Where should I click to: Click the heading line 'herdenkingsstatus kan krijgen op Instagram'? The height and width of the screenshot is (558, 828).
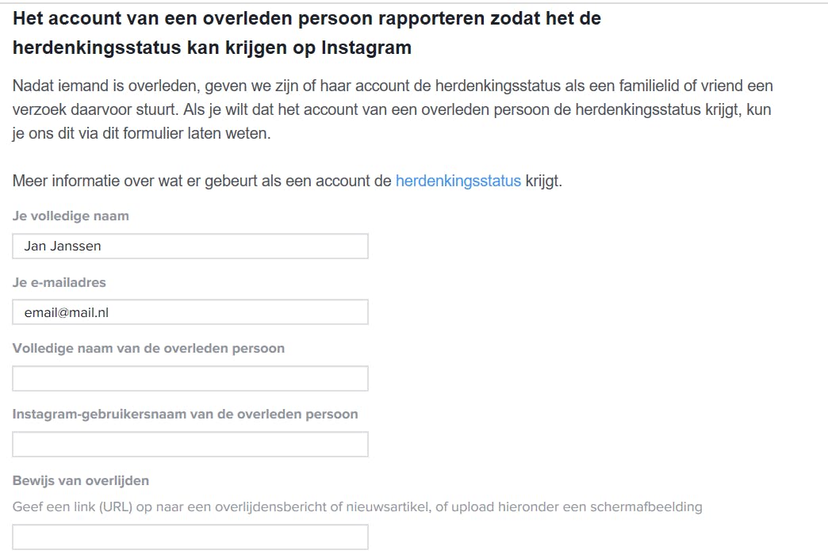[212, 48]
